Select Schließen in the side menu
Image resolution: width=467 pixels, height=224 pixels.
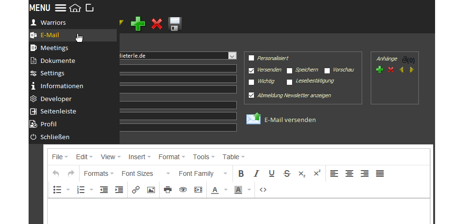(x=55, y=137)
